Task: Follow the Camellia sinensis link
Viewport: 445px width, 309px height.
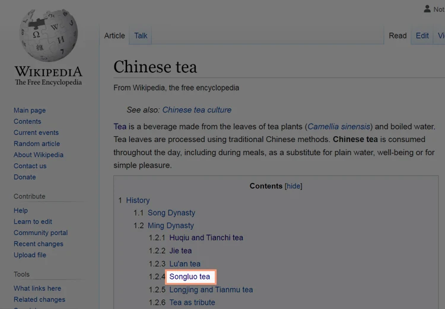Action: 339,126
